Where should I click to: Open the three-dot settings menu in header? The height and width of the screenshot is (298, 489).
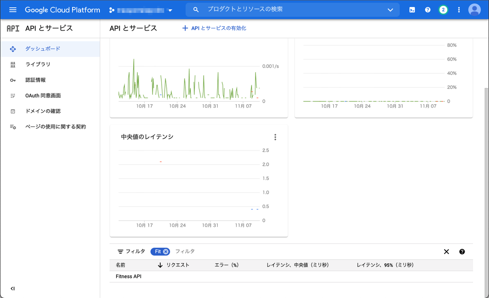459,10
